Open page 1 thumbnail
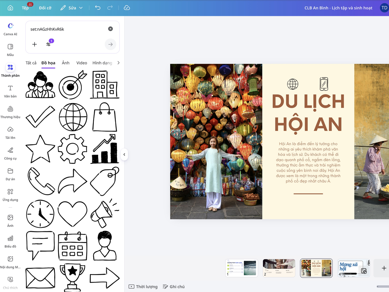The image size is (389, 292). [241, 268]
